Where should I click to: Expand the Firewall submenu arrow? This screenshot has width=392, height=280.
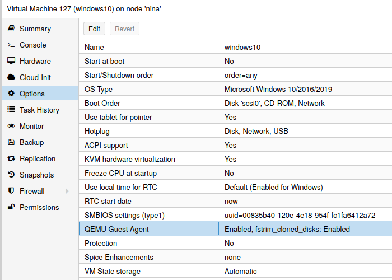point(67,191)
